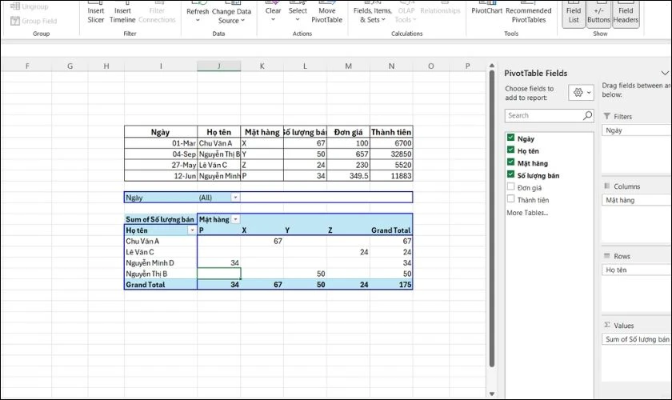Click the Group Field ribbon command
This screenshot has height=400, width=672.
click(34, 21)
